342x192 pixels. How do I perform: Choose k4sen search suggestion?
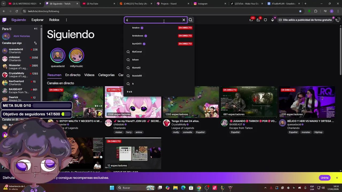point(159,60)
